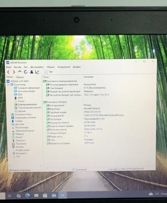Open the Інструменти menu
The image size is (167, 203).
point(64,67)
